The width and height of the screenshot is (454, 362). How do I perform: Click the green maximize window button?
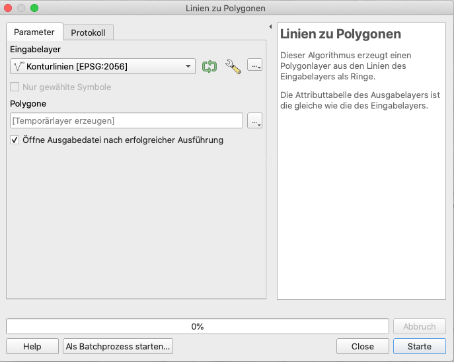[34, 8]
